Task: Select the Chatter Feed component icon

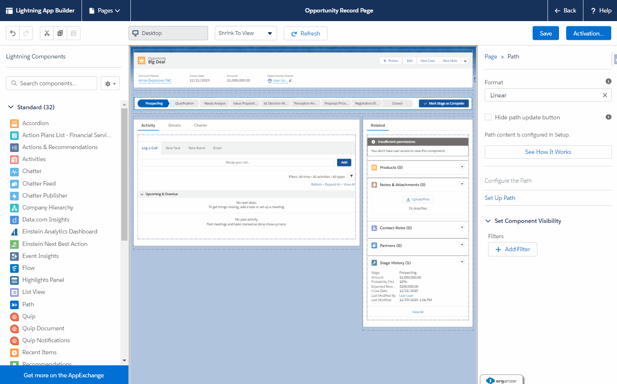Action: pyautogui.click(x=14, y=184)
